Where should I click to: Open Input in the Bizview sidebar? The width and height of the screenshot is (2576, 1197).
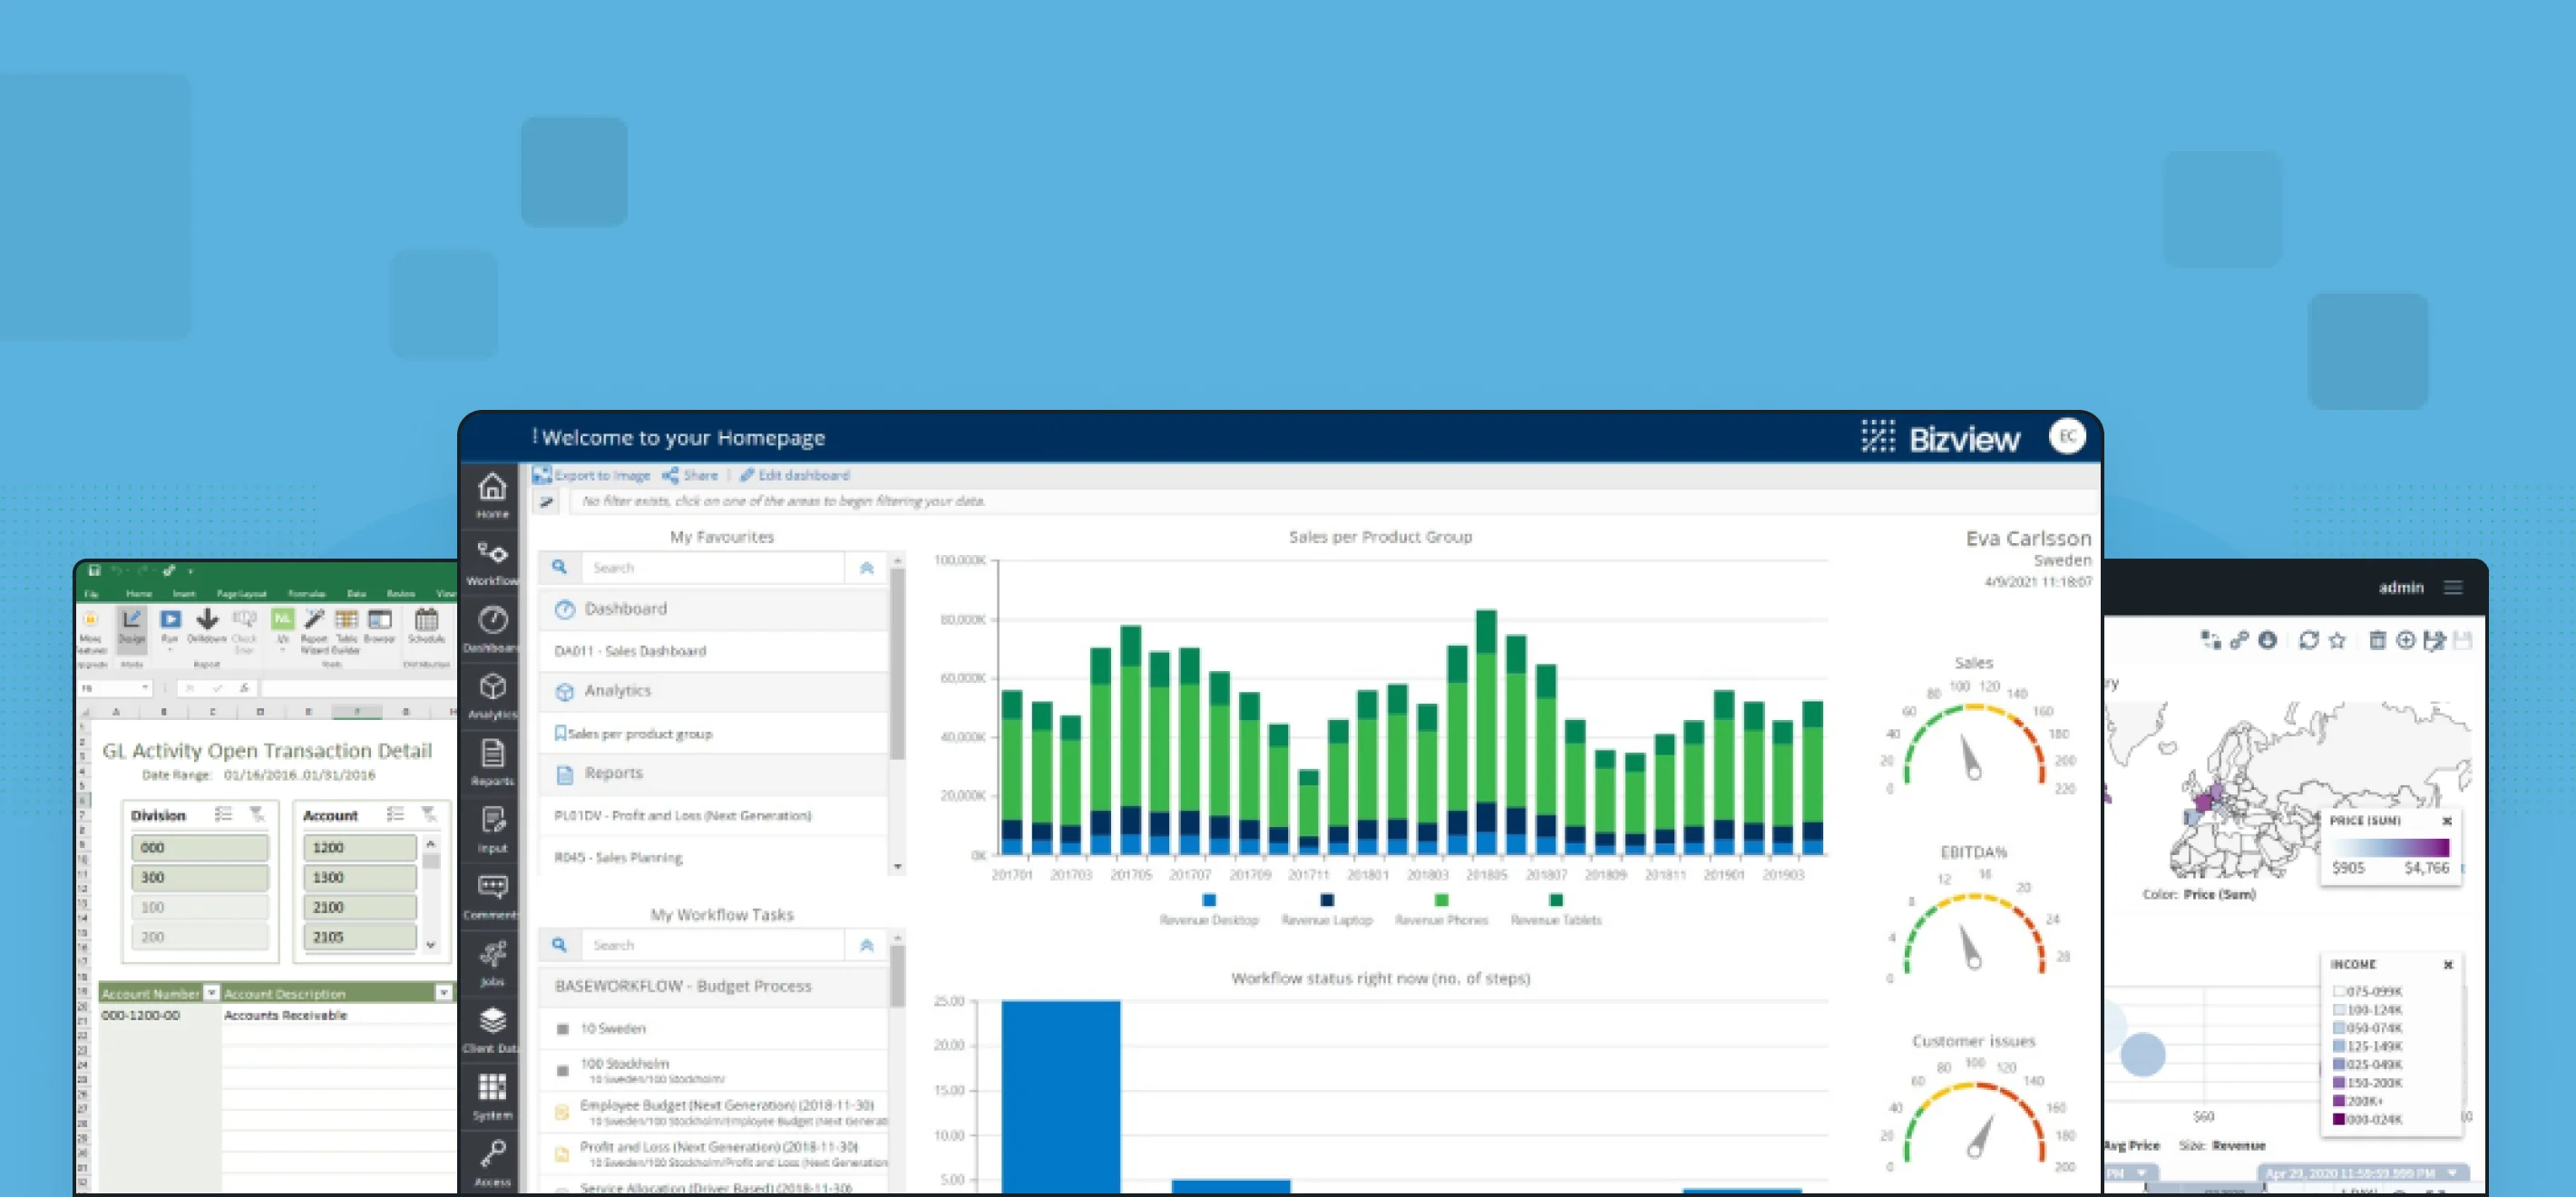[x=491, y=829]
